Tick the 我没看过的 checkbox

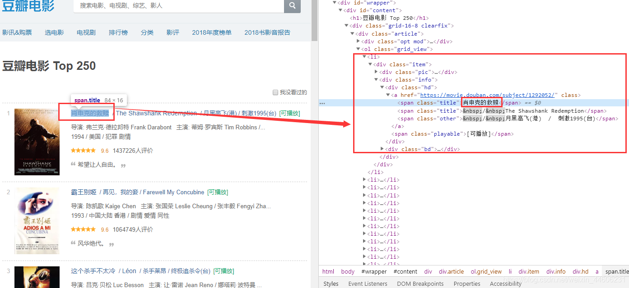coord(275,92)
